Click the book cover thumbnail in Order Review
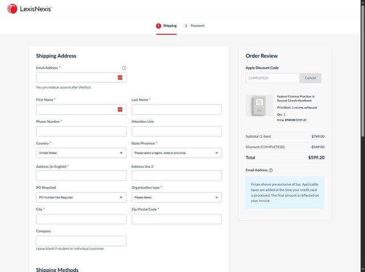Viewport: 365px width, 272px height. (x=259, y=105)
